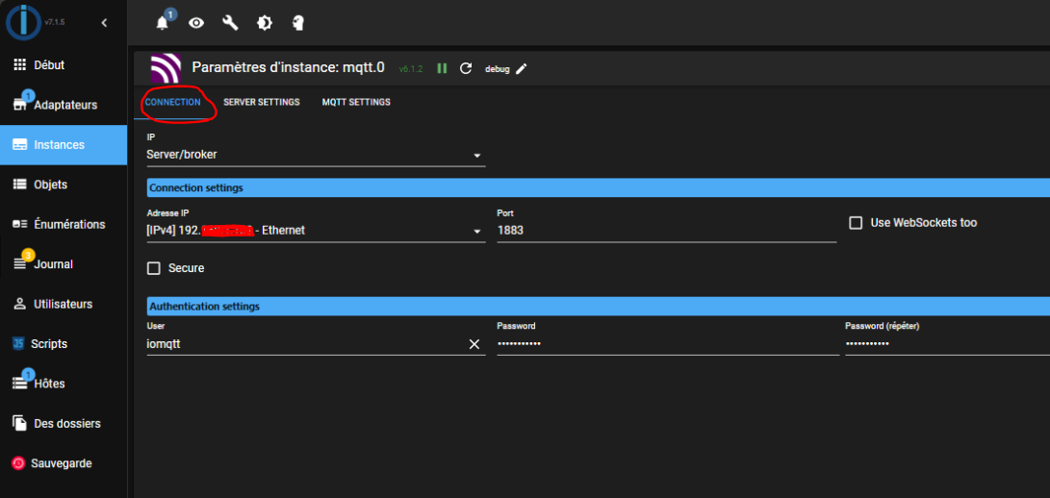Pause the mqtt.0 instance
Image resolution: width=1050 pixels, height=498 pixels.
coord(442,68)
